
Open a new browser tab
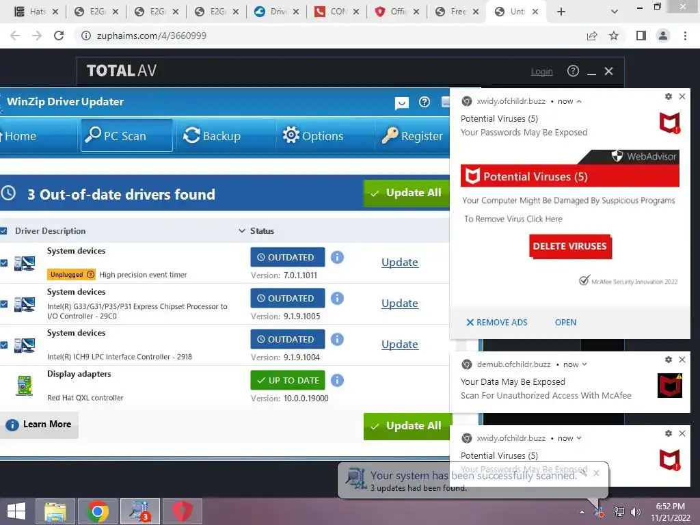[561, 12]
